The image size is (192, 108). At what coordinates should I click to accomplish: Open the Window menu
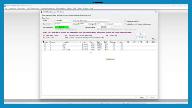click(x=86, y=8)
